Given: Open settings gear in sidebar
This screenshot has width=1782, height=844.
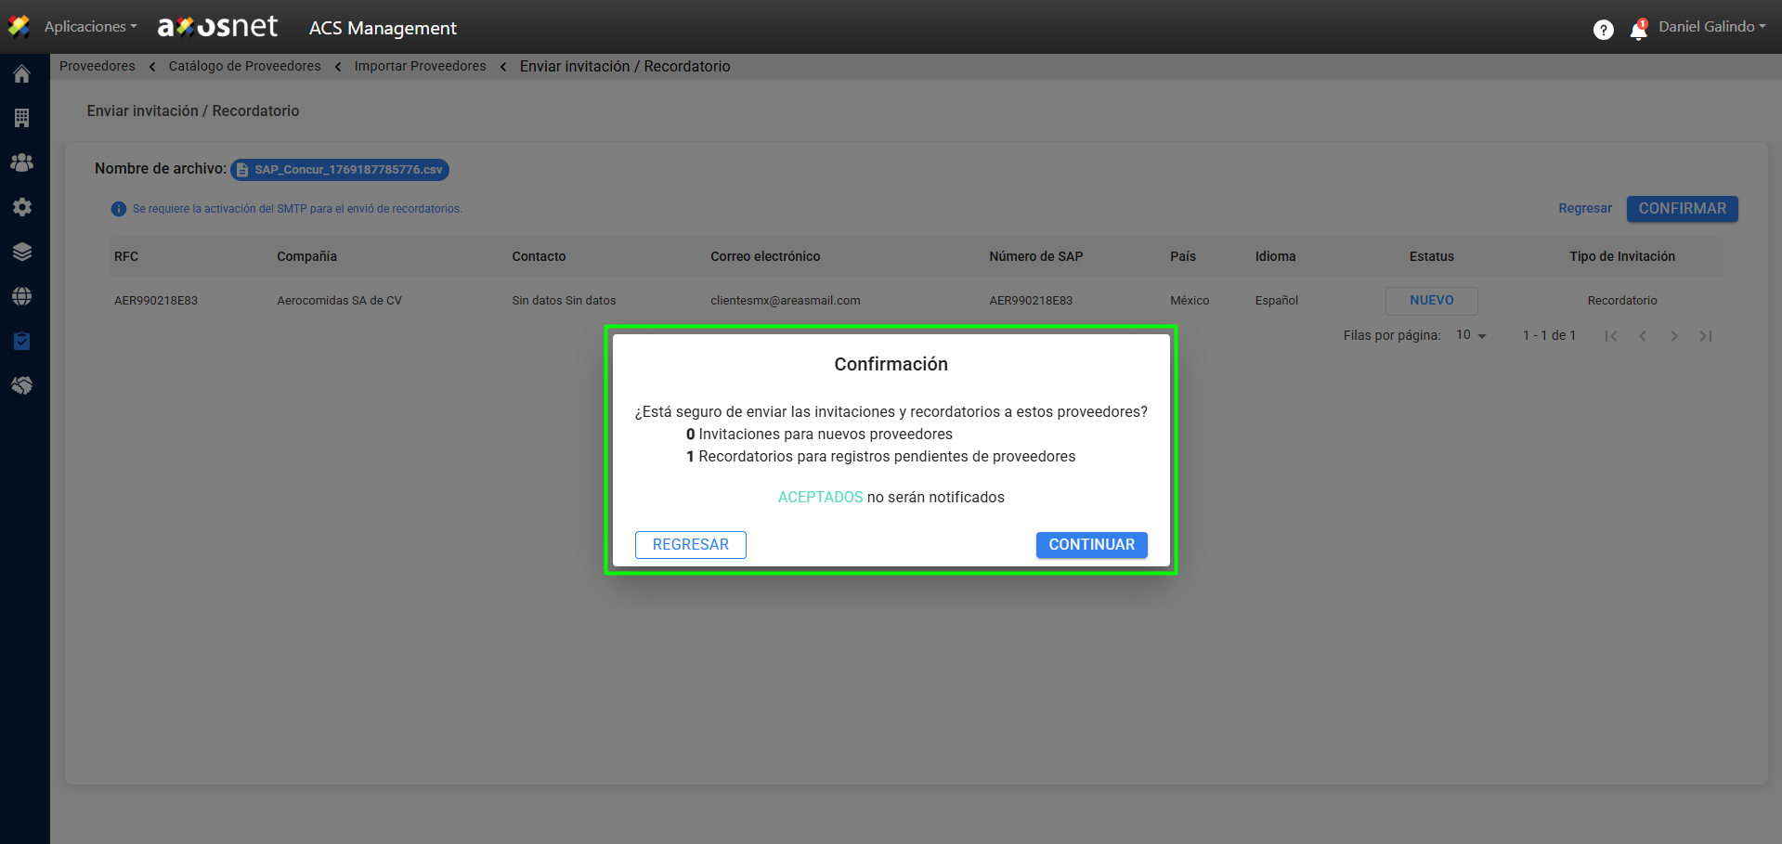Looking at the screenshot, I should pyautogui.click(x=22, y=207).
